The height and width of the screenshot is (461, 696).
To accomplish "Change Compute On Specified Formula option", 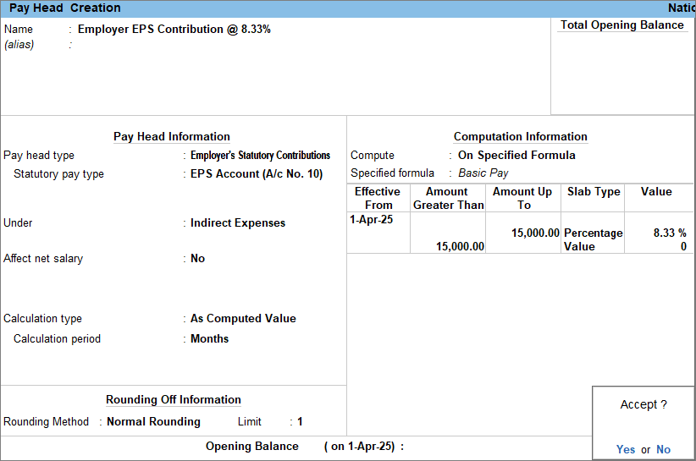I will (516, 156).
